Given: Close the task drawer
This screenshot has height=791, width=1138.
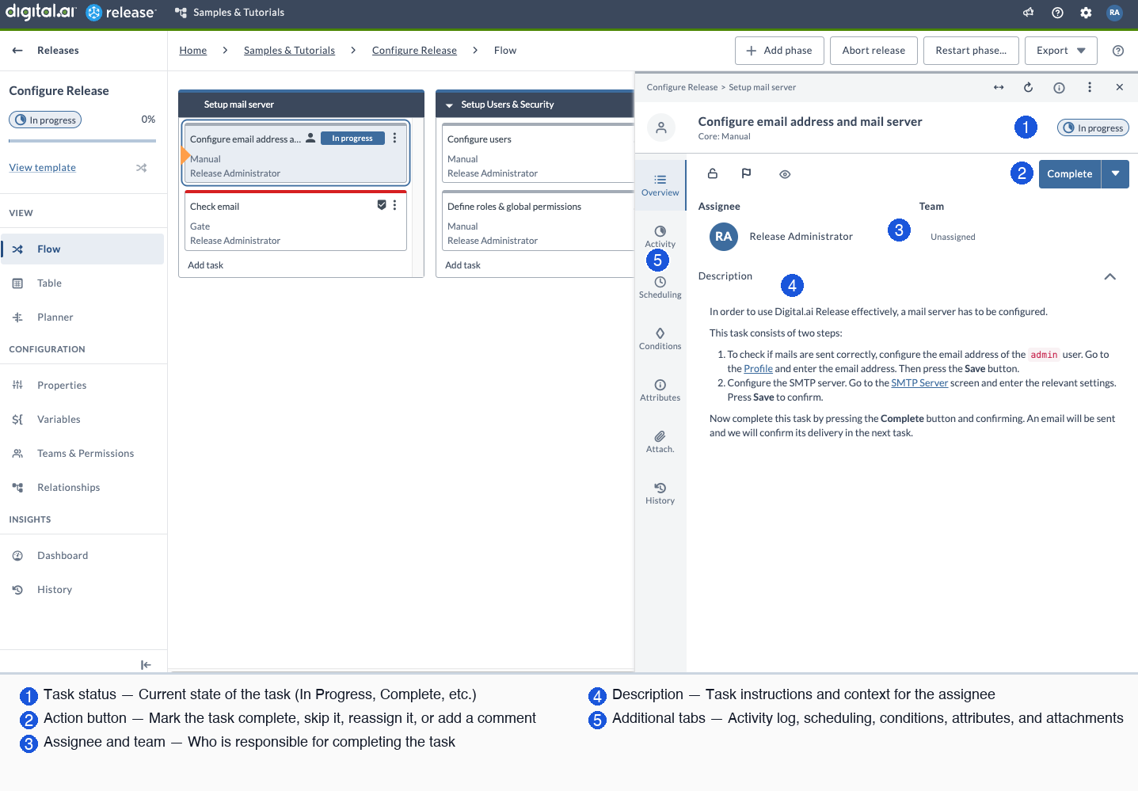Looking at the screenshot, I should pyautogui.click(x=1119, y=87).
